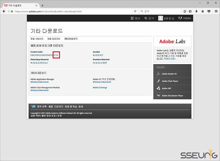Viewport: 220px width, 161px height.
Task: Open the Creative Suite CS6 link
Action: pyautogui.click(x=32, y=55)
